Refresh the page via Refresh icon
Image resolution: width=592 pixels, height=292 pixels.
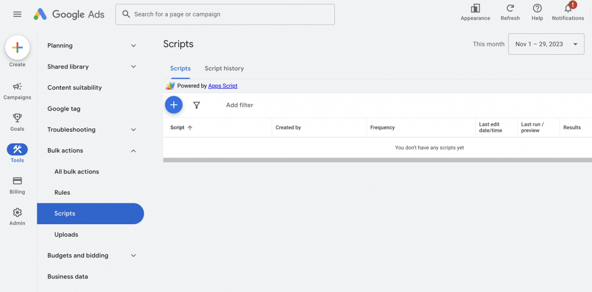click(x=510, y=8)
